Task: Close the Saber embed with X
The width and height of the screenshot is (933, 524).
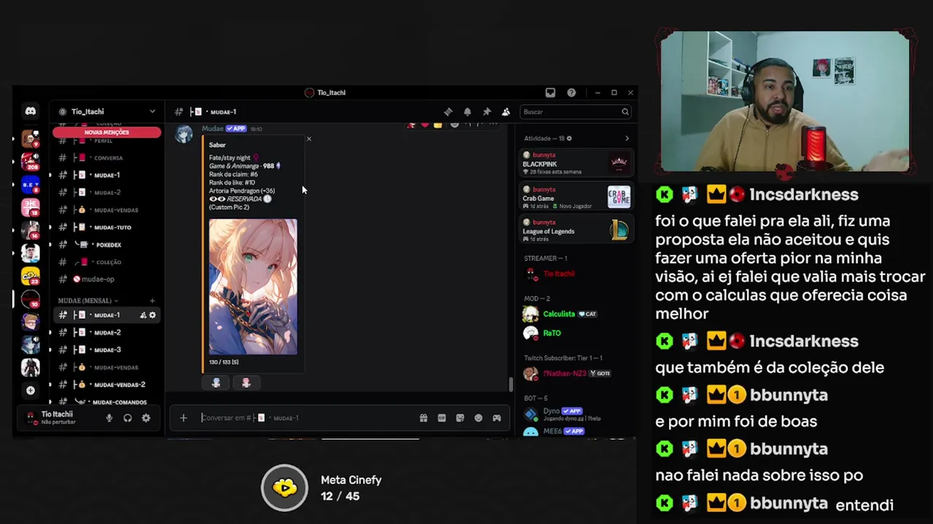Action: 308,138
